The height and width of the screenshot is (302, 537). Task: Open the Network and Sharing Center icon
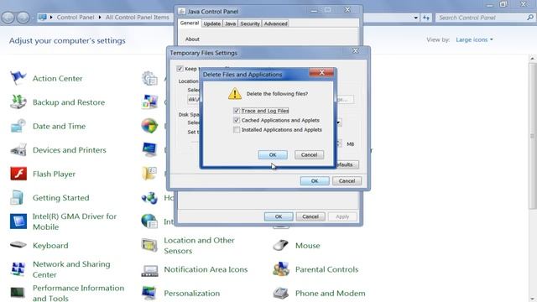coord(18,269)
